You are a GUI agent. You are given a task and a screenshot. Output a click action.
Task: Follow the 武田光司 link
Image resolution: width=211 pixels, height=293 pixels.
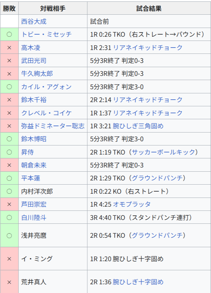tap(34, 61)
